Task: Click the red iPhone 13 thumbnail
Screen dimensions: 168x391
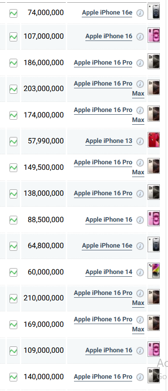Action: 153,140
